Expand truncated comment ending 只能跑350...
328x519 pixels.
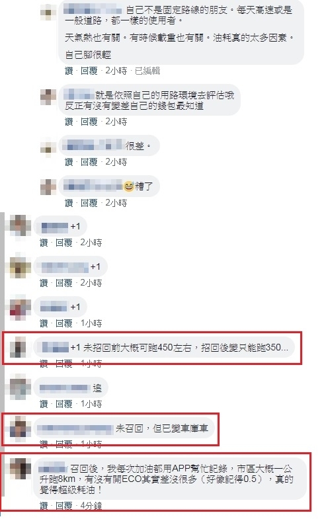(x=284, y=348)
